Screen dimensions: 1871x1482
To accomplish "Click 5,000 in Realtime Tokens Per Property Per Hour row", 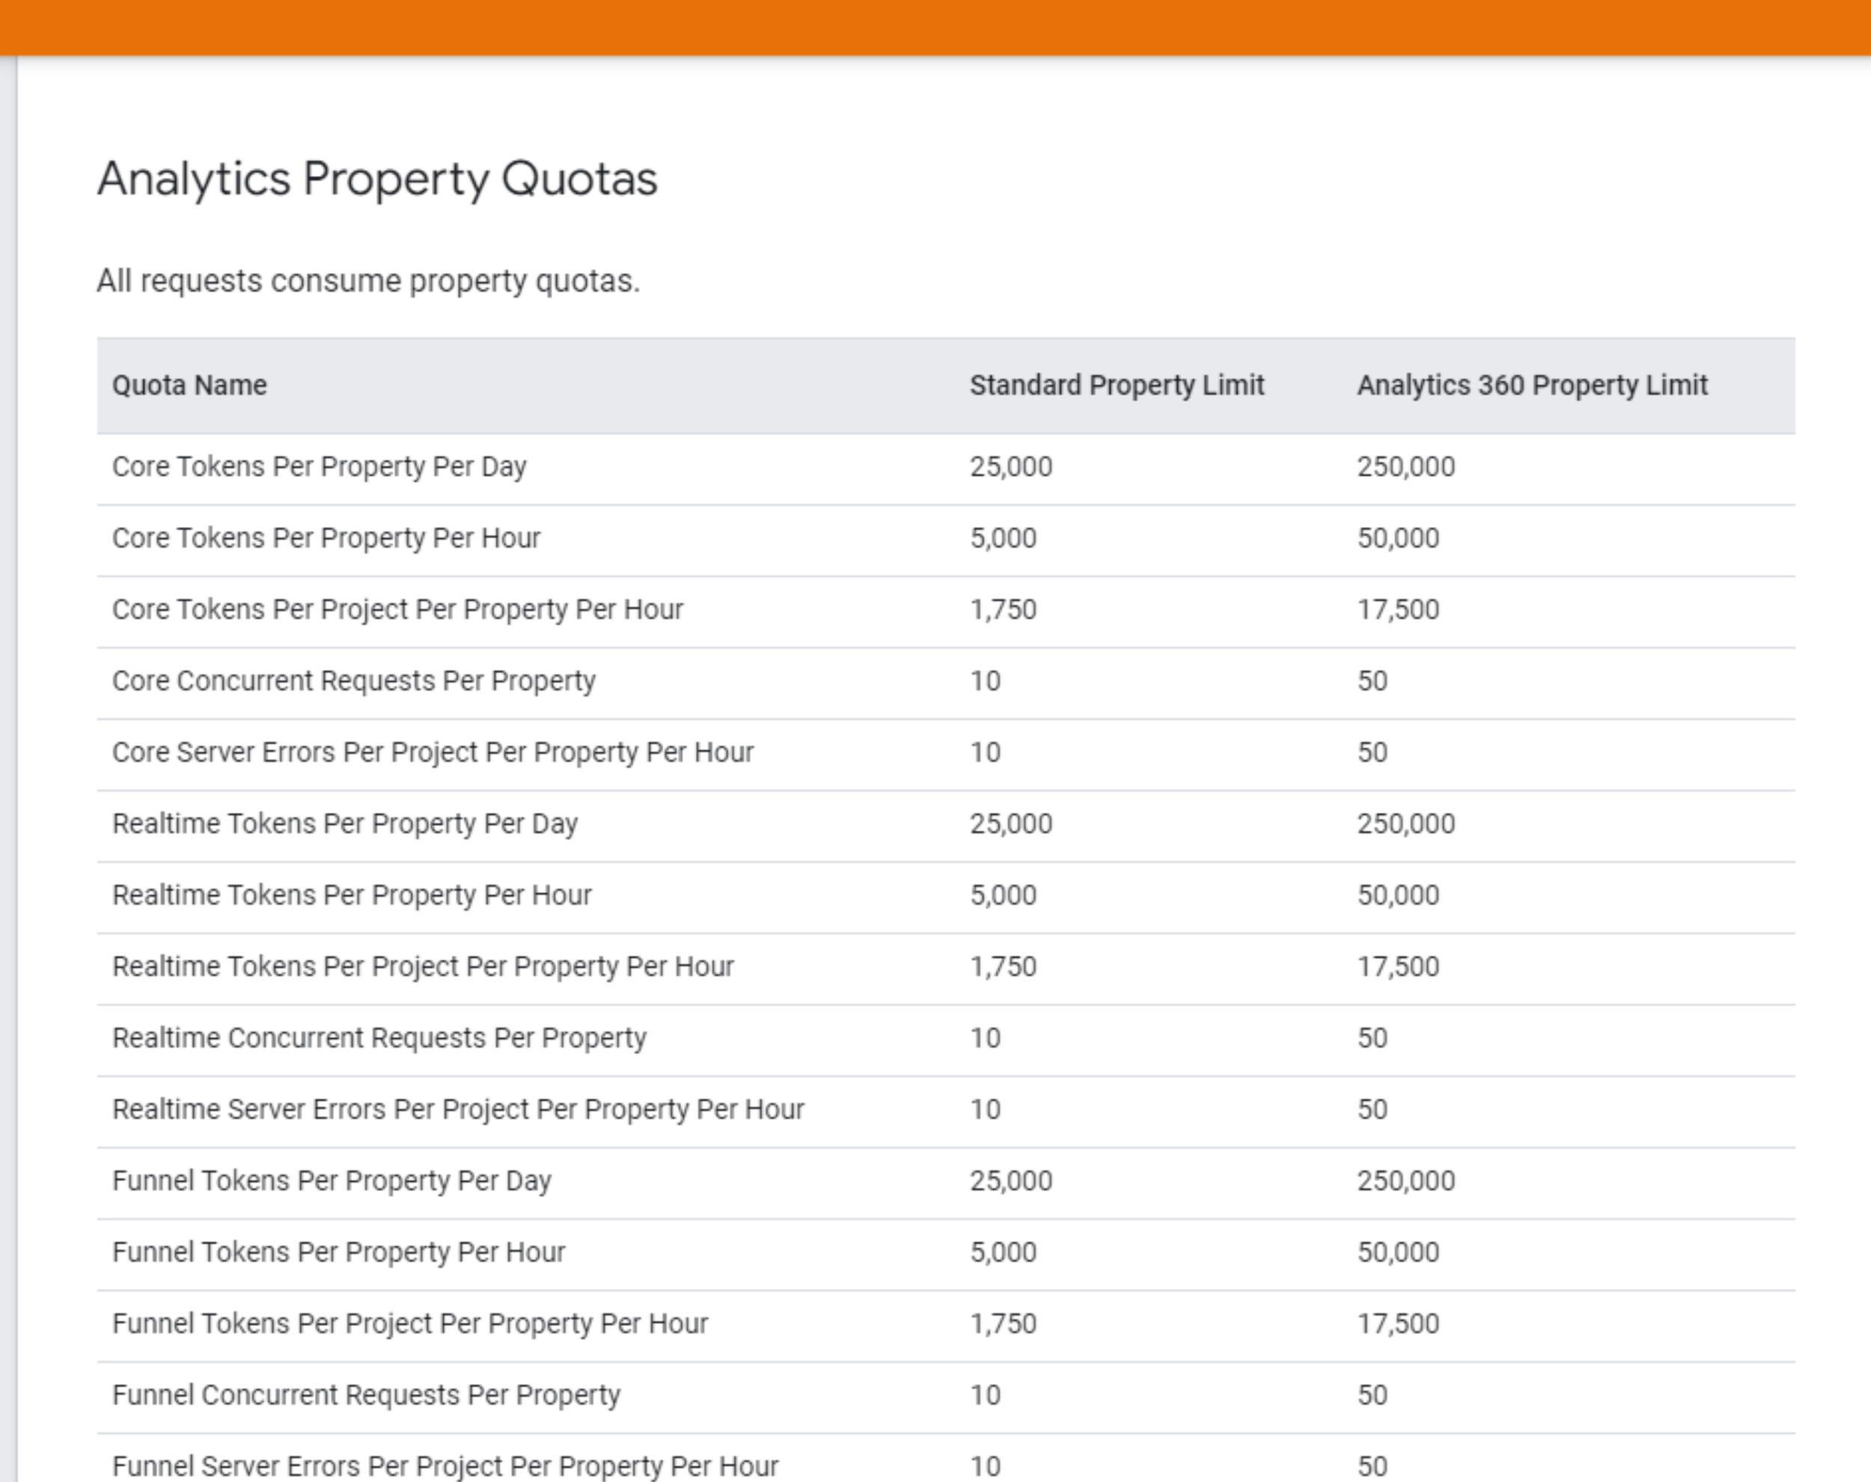I will point(1004,895).
